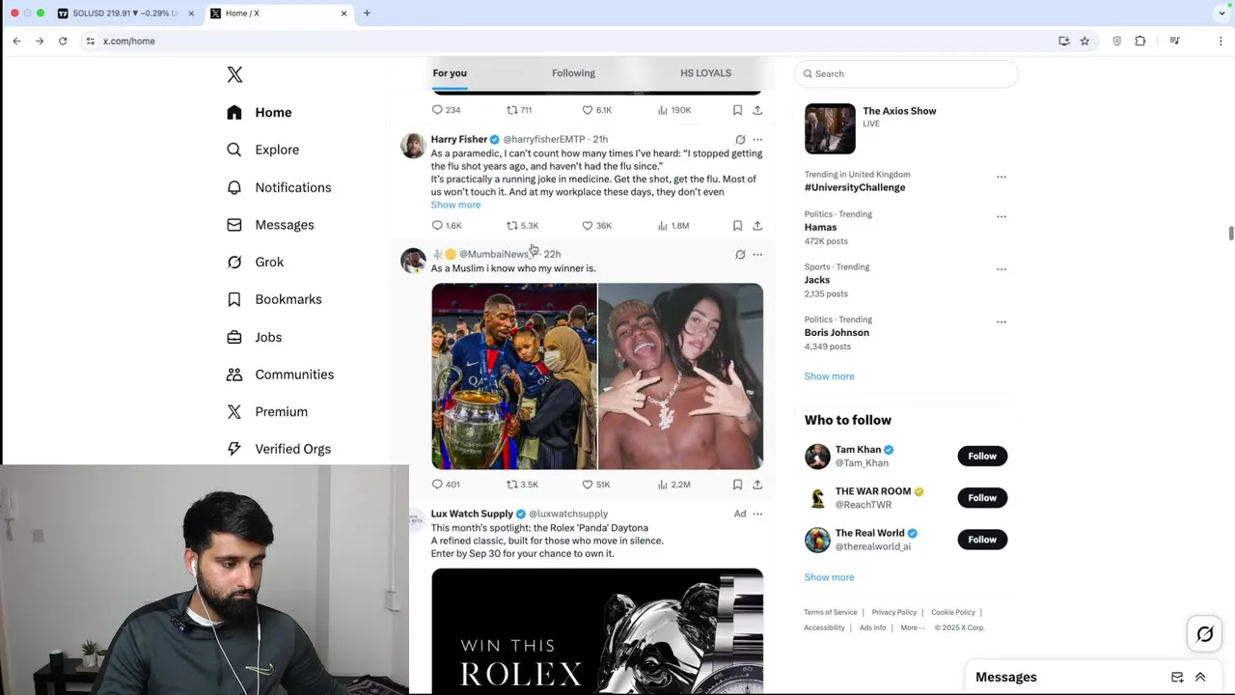Open Notifications in the sidebar

tap(279, 187)
